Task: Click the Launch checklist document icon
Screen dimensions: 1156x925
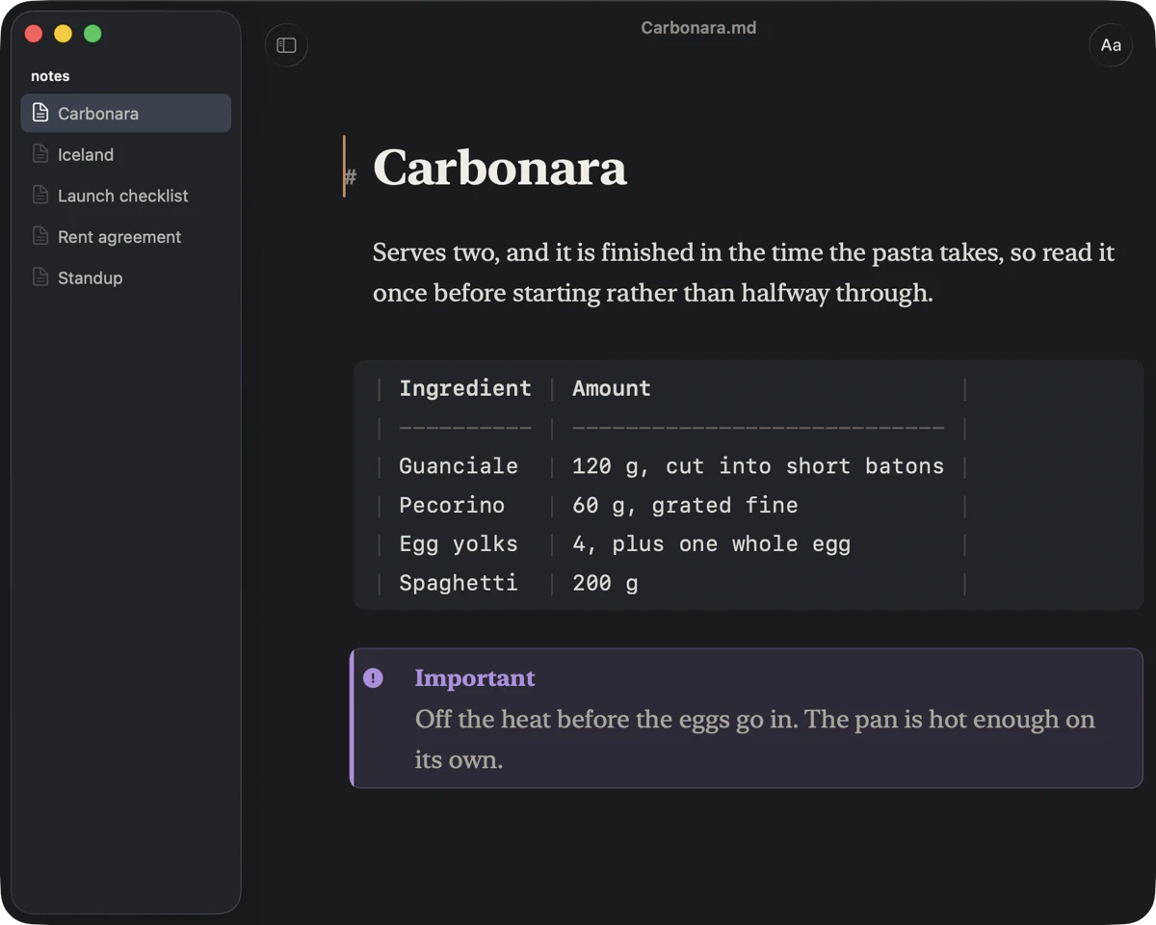Action: pyautogui.click(x=40, y=196)
